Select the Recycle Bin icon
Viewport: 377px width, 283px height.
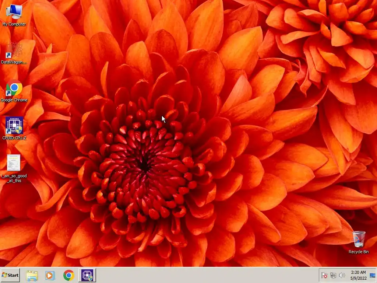(359, 239)
